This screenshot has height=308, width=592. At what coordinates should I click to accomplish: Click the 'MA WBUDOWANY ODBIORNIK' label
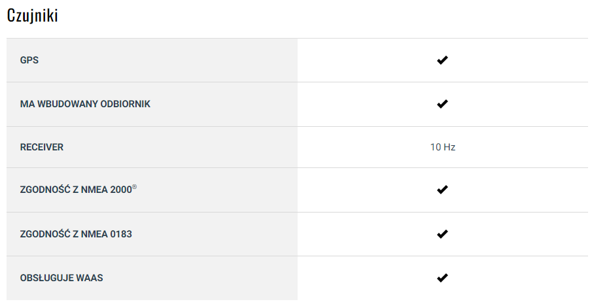pyautogui.click(x=85, y=104)
